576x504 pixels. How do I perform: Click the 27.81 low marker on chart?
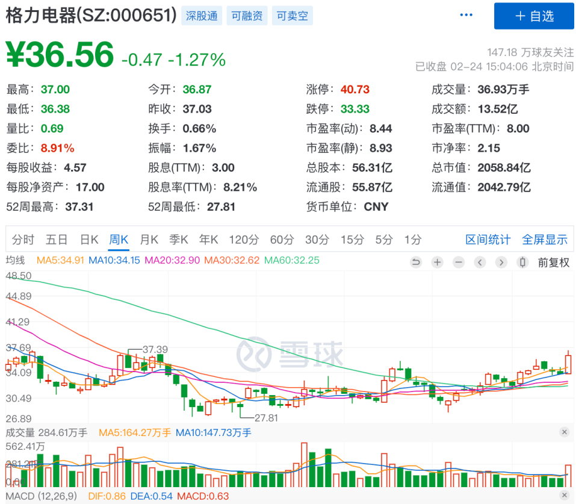266,418
